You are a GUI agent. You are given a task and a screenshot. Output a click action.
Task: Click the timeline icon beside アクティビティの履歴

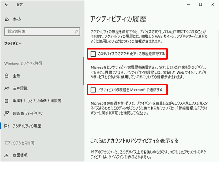coord(7,126)
